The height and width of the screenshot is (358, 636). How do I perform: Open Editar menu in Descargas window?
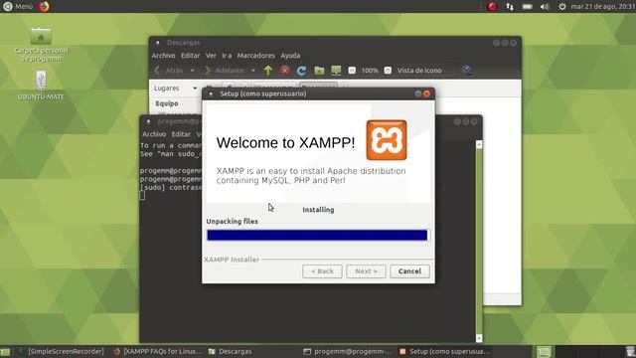click(190, 56)
